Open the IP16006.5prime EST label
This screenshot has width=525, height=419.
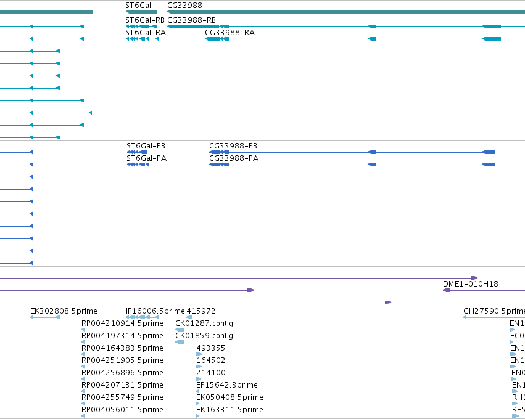click(155, 311)
